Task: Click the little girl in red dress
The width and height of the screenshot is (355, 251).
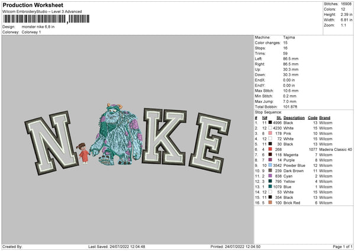Action: (83, 153)
